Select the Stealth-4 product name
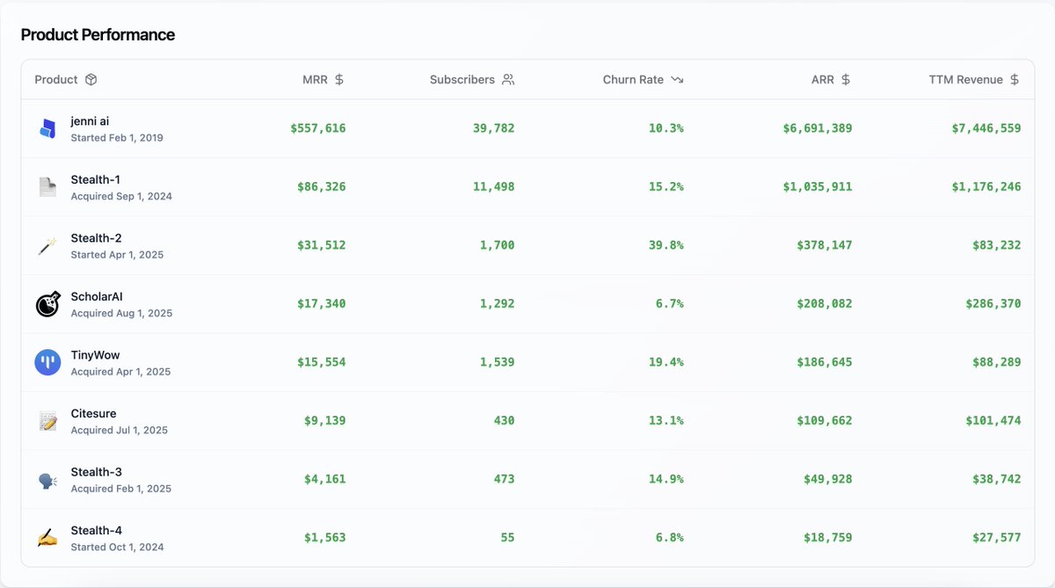This screenshot has height=588, width=1055. pyautogui.click(x=97, y=531)
